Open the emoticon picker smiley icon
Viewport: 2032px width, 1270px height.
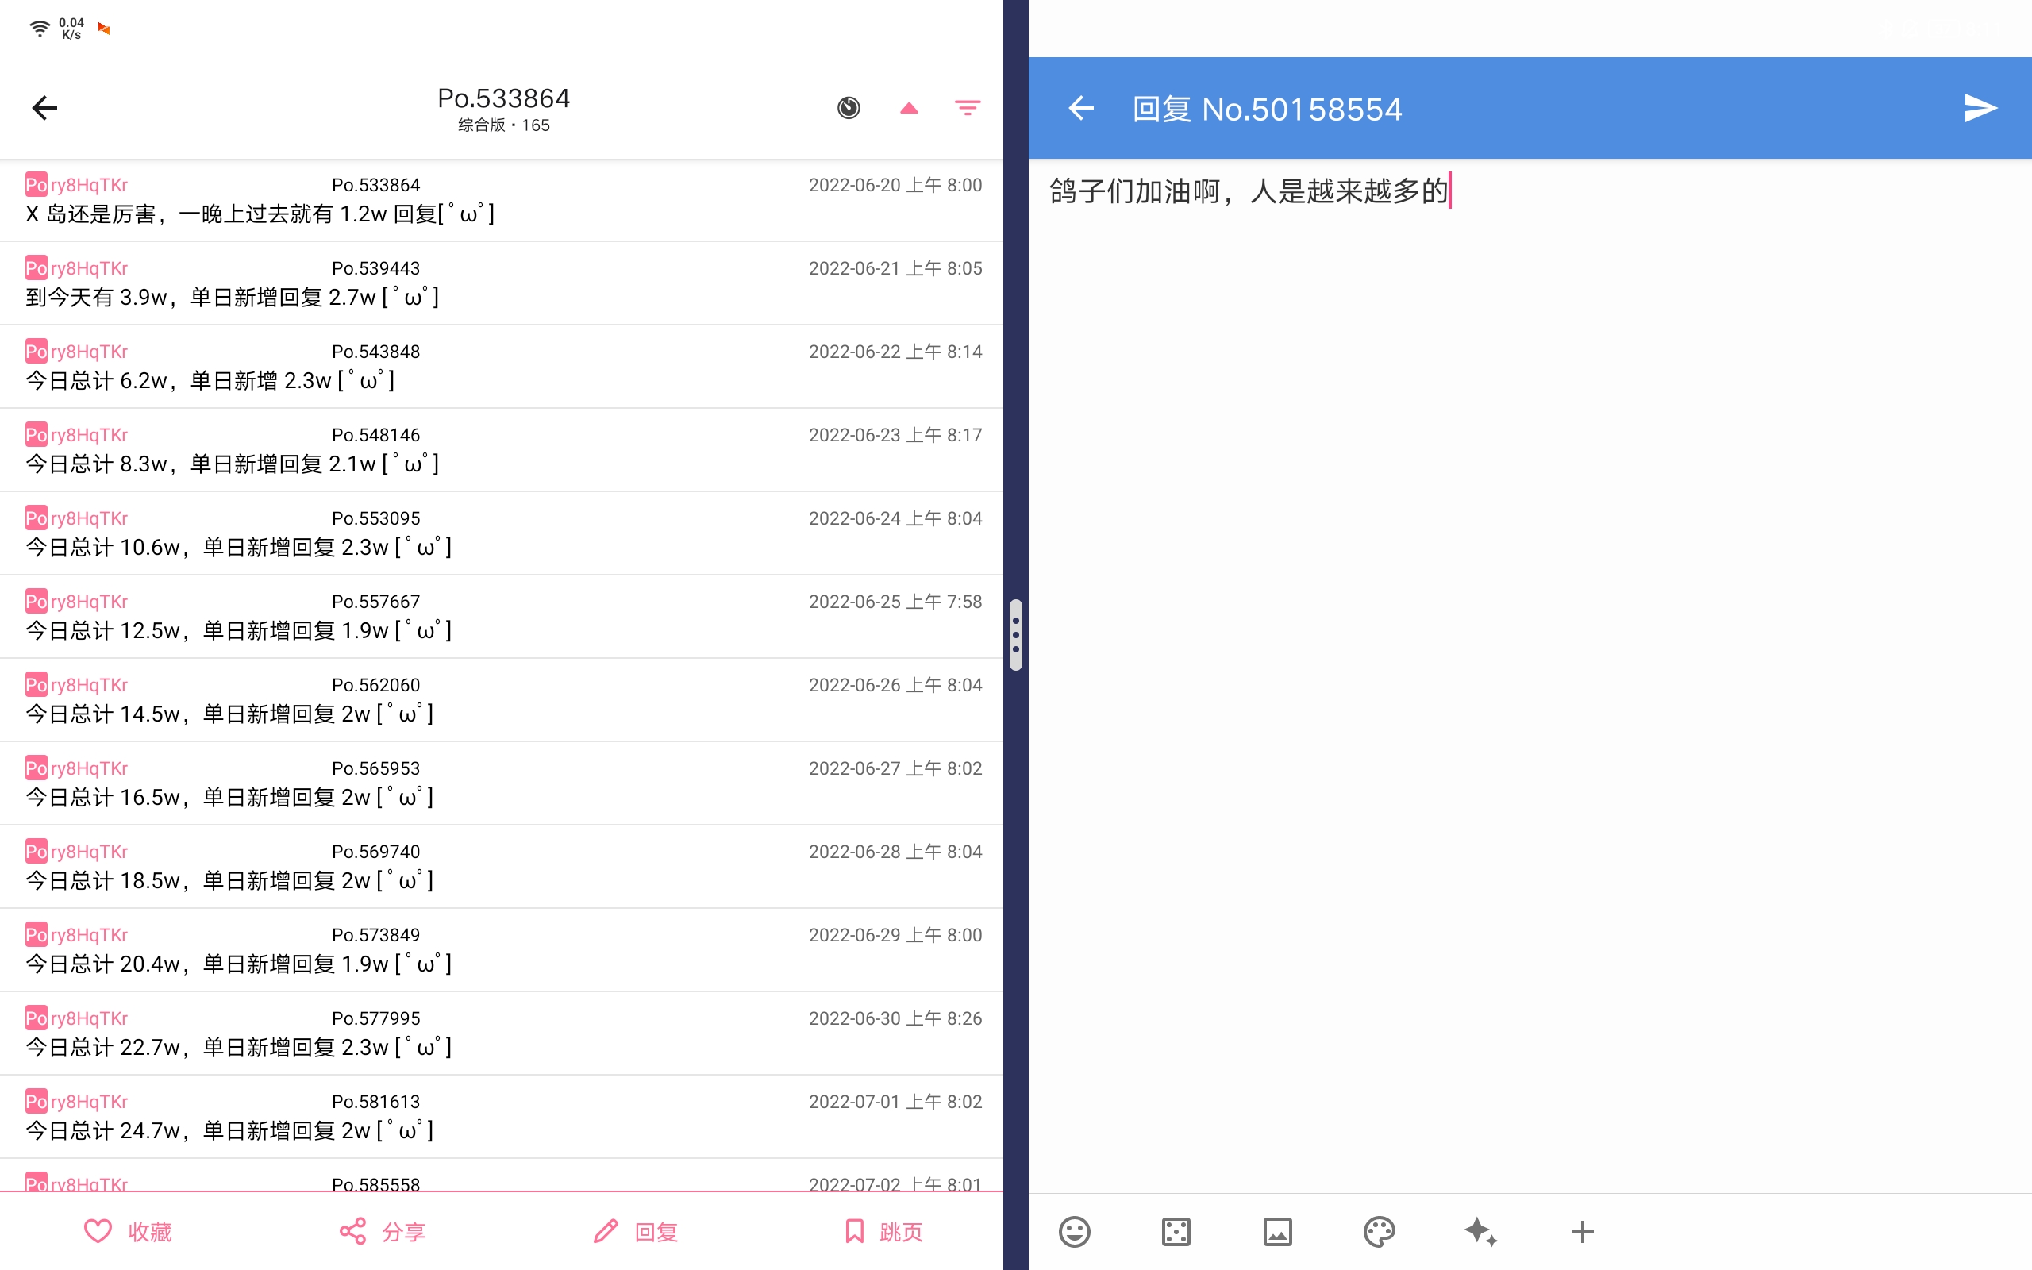point(1074,1231)
